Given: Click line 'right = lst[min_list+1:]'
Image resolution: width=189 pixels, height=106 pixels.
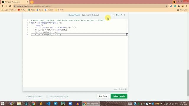Looking at the screenshot, I should pos(48,34).
